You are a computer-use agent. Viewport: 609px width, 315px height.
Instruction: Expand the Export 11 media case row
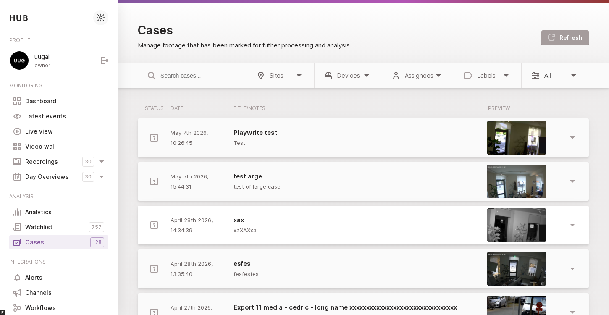pyautogui.click(x=572, y=312)
